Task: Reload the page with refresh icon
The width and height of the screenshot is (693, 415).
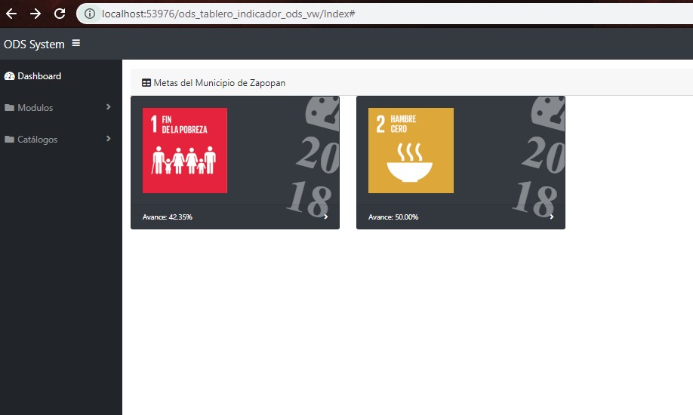Action: coord(60,14)
